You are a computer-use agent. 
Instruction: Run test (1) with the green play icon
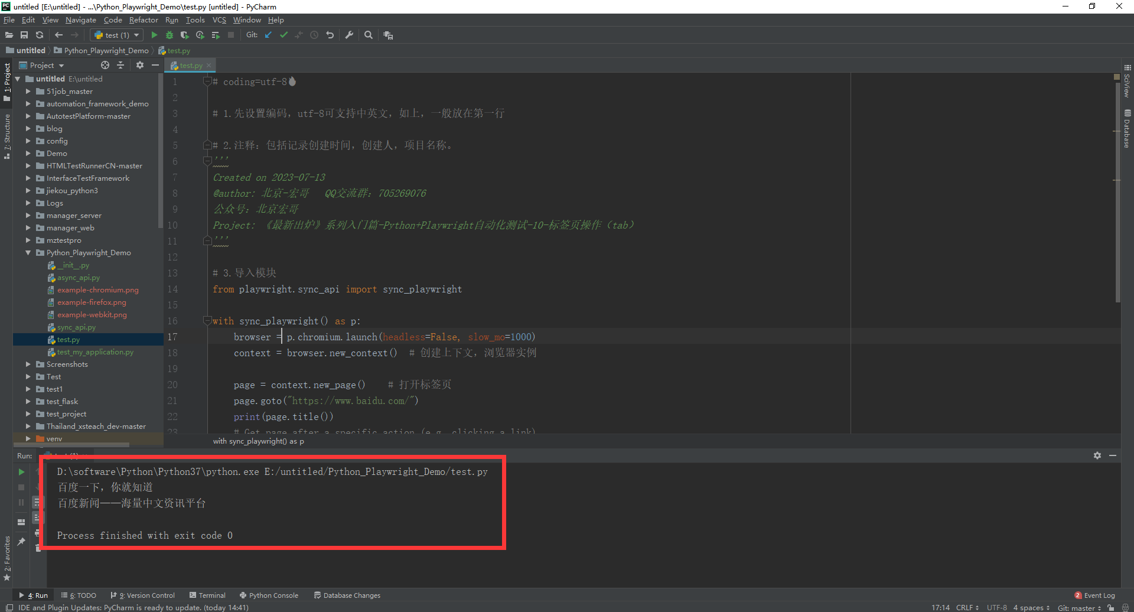(154, 35)
